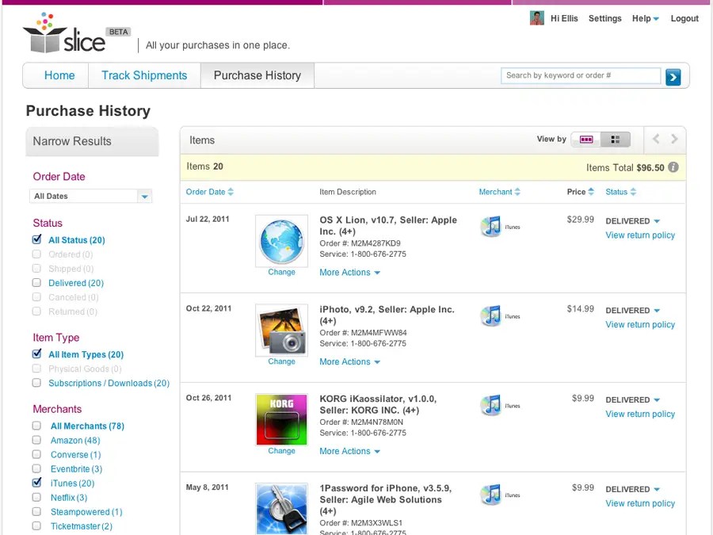Viewport: 713px width, 535px height.
Task: Click Change under OS X Lion image
Action: [x=281, y=272]
